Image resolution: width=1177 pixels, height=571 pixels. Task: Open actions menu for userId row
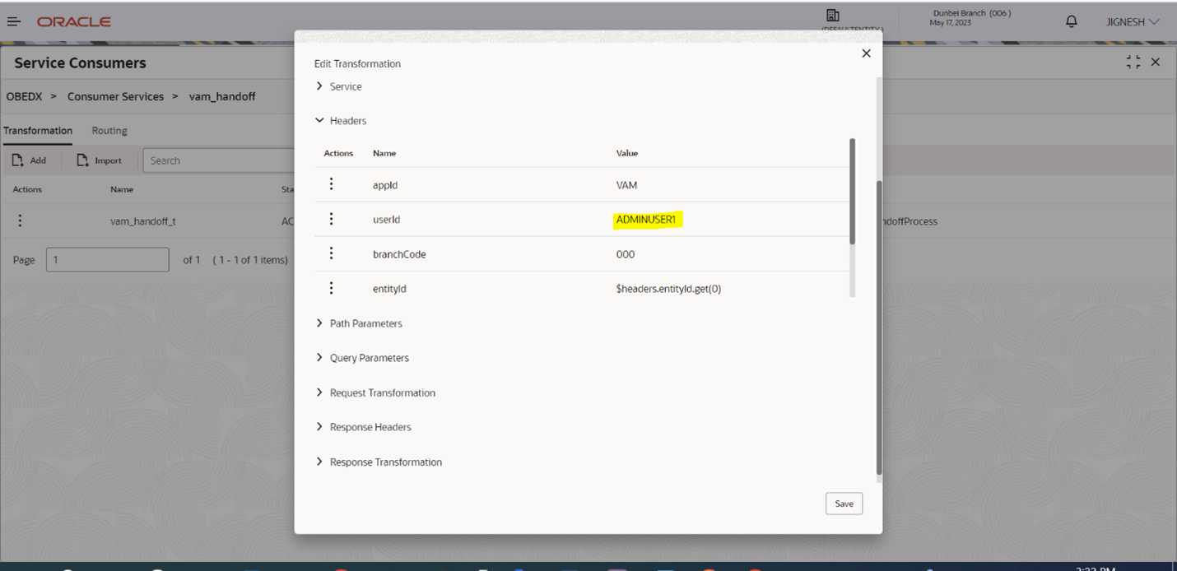(x=332, y=219)
